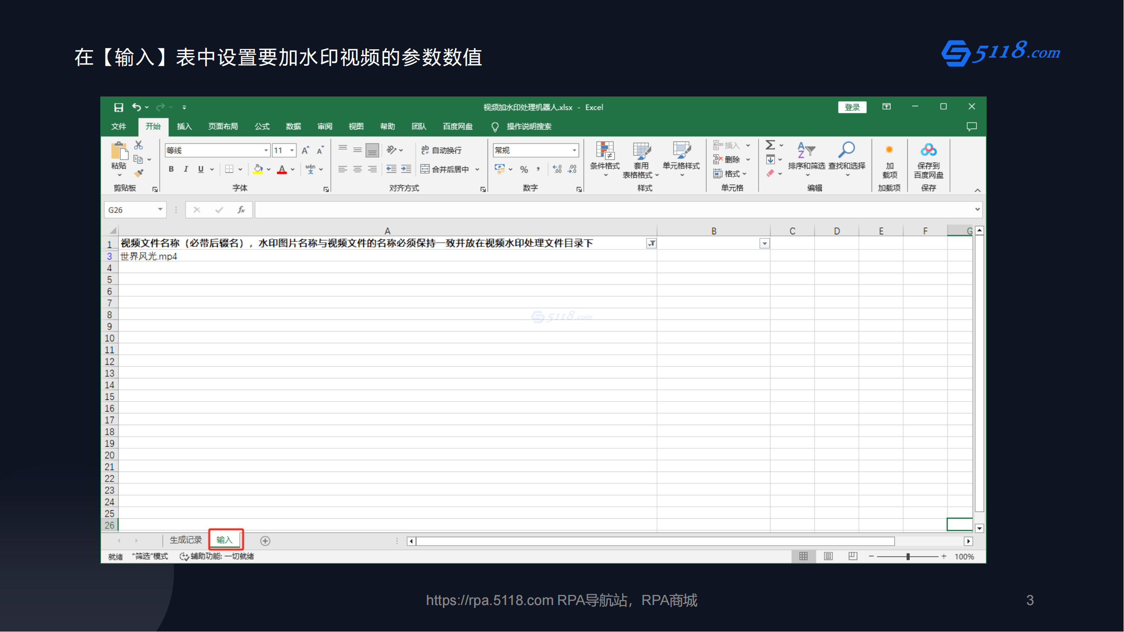The image size is (1124, 632).
Task: Click the Format Painter brush icon
Action: (x=139, y=174)
